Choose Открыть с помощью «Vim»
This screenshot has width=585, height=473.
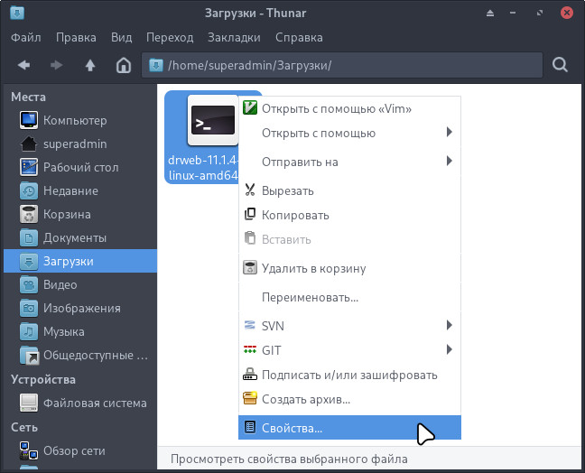349,108
